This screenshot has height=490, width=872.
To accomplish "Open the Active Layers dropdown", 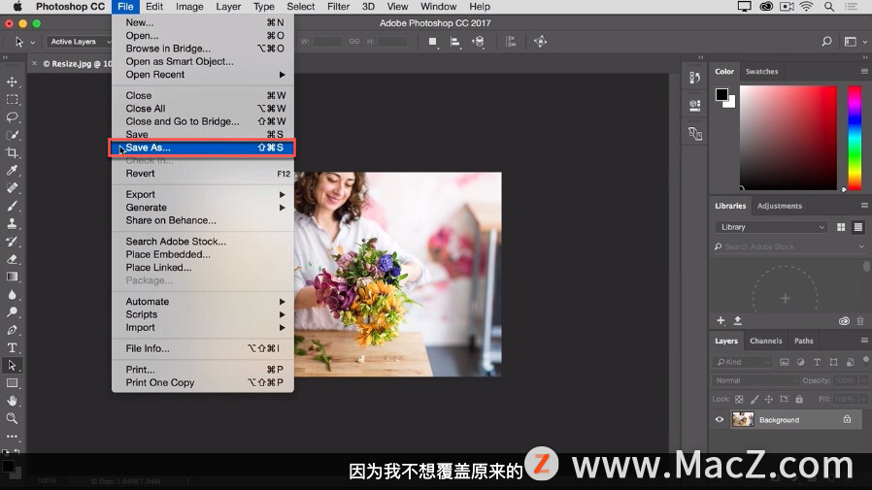I will [x=79, y=42].
